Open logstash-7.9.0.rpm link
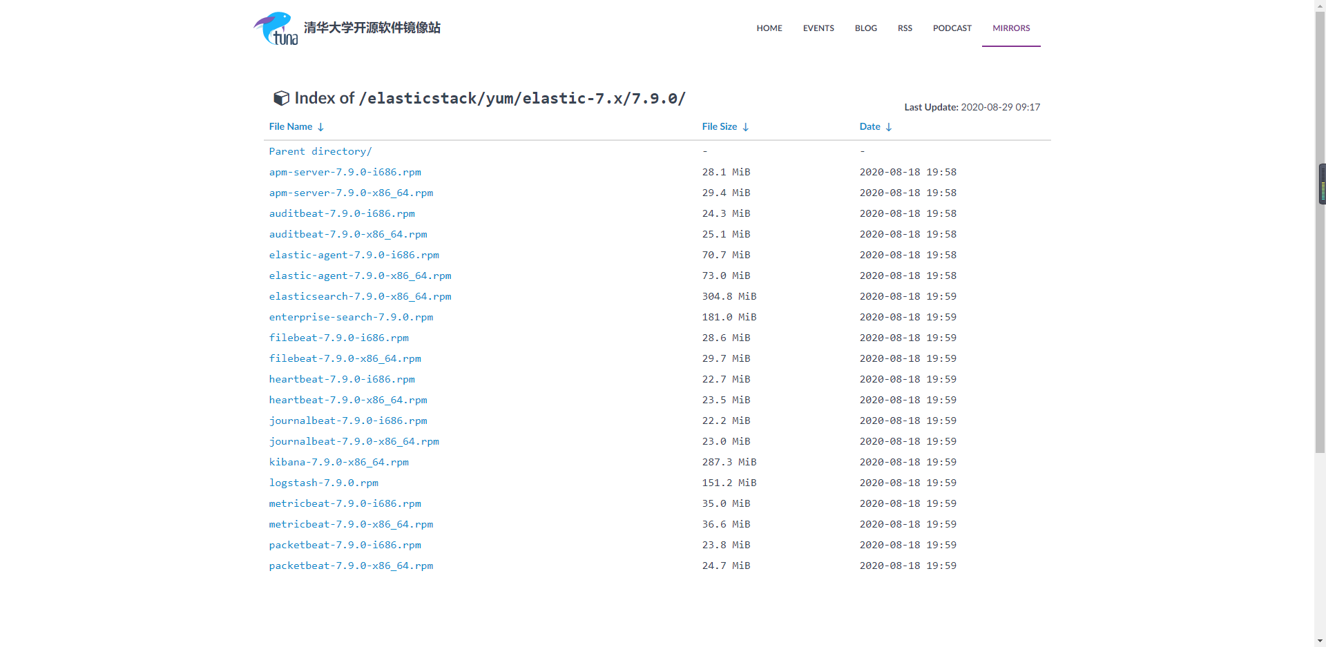 [x=324, y=483]
